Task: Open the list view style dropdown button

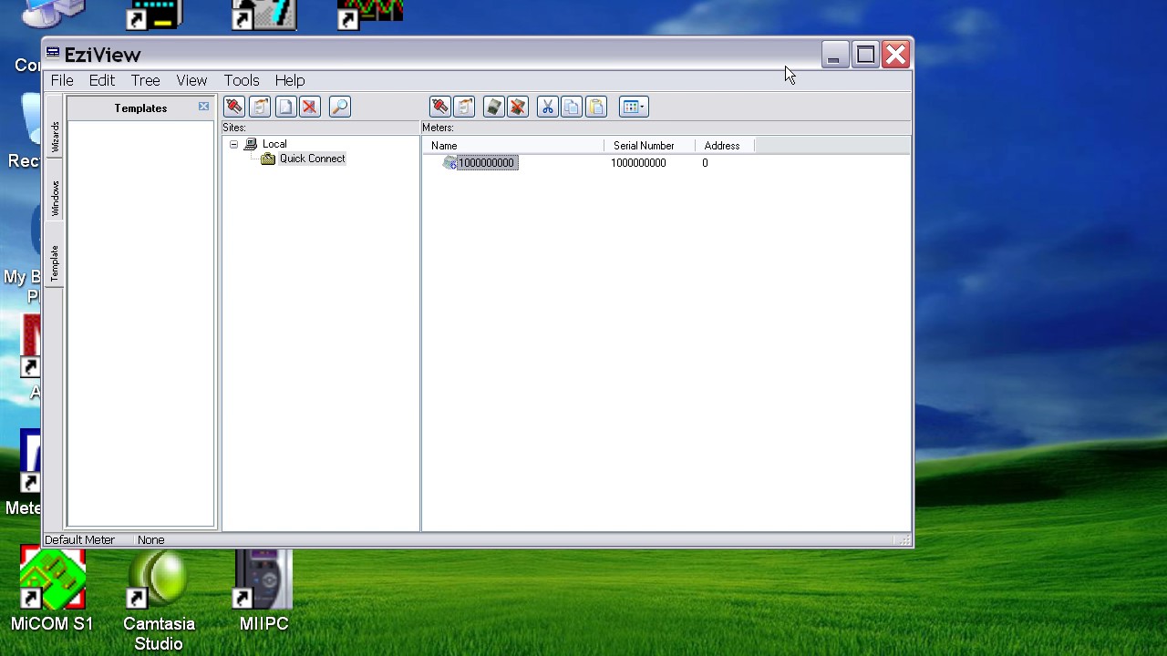Action: point(633,107)
